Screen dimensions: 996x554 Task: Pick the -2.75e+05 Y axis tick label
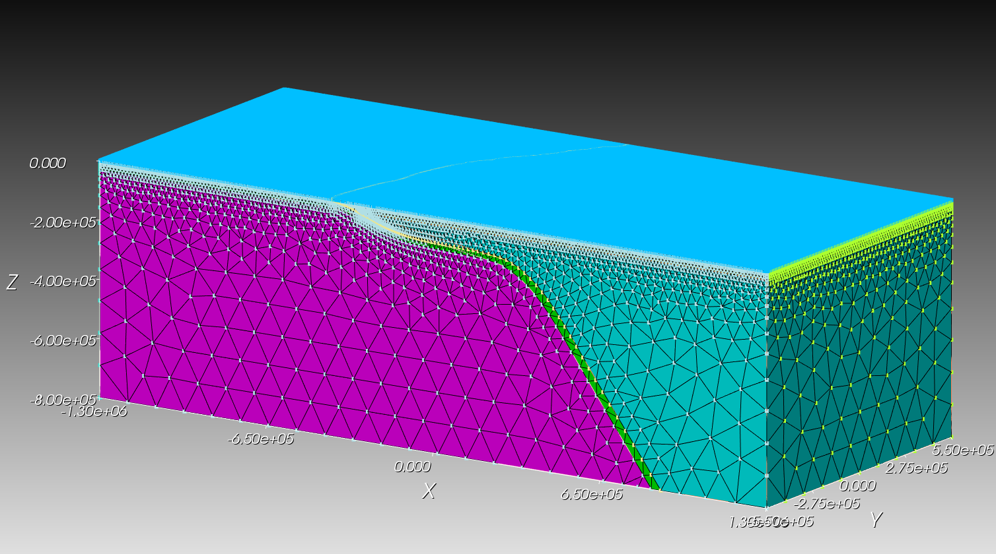[827, 504]
